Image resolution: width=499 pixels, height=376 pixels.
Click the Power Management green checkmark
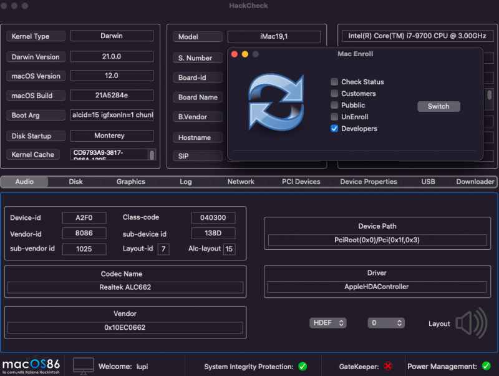pos(487,367)
